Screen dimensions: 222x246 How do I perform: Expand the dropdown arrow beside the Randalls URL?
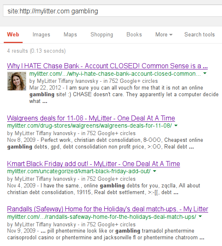click(200, 217)
